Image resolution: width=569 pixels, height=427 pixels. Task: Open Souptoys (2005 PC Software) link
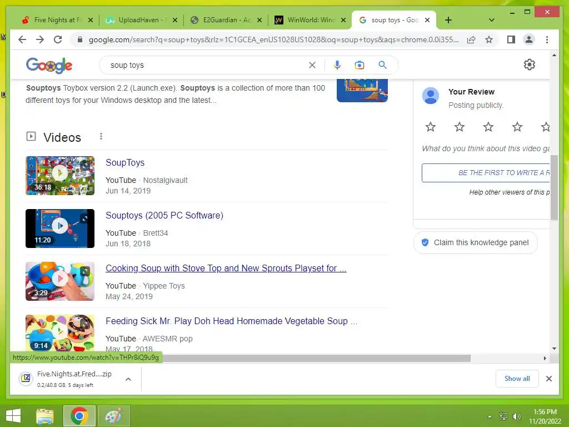(x=164, y=215)
